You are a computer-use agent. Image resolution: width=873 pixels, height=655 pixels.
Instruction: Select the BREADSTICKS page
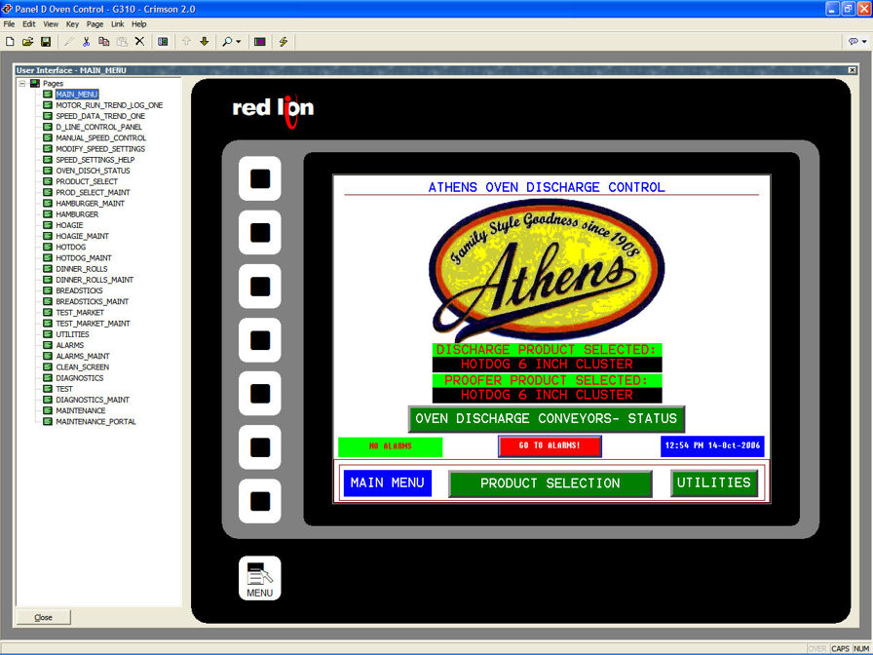(x=79, y=290)
